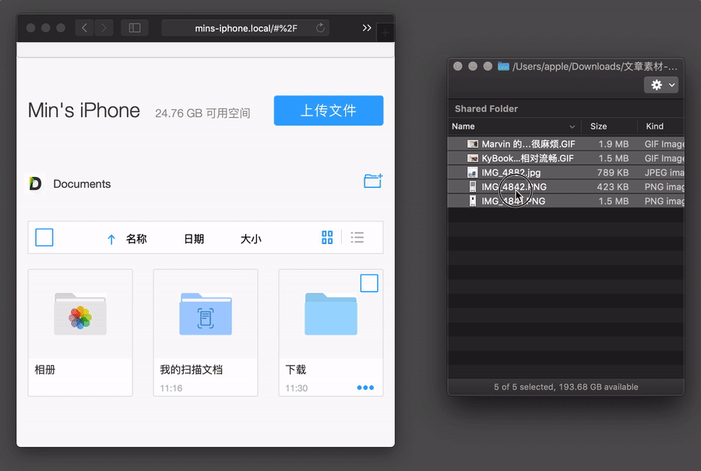Open the 相册 folder

(80, 333)
